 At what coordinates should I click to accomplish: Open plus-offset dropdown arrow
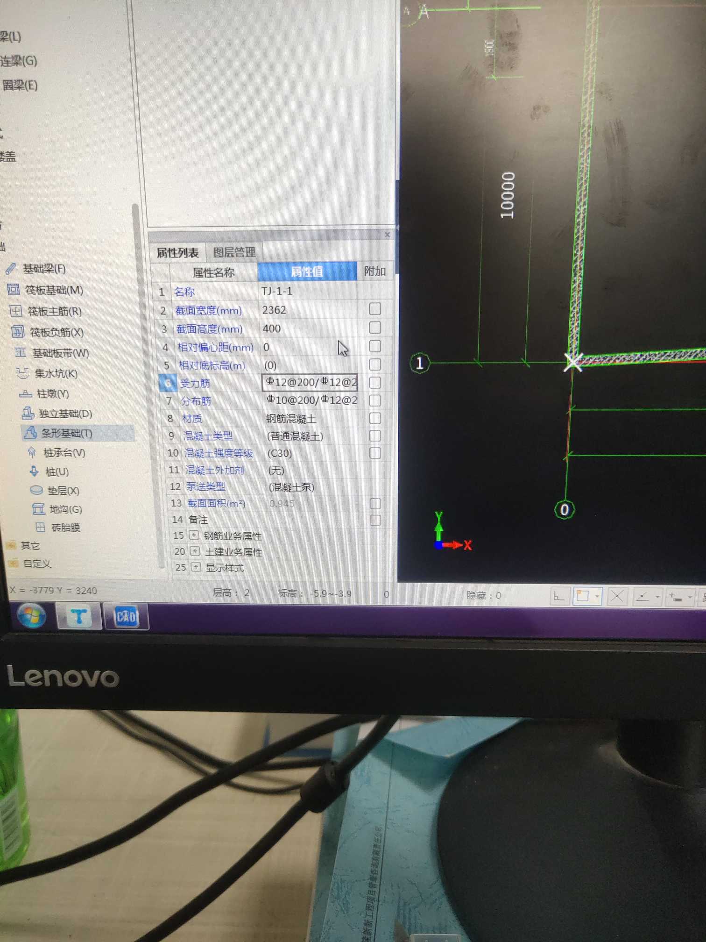coord(690,598)
